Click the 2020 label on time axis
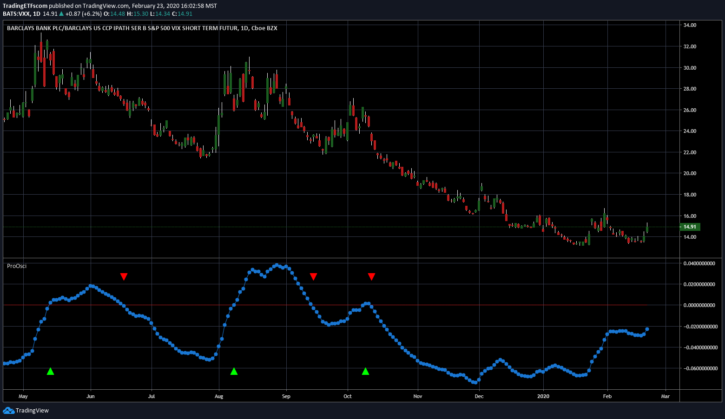The height and width of the screenshot is (419, 725). click(543, 396)
